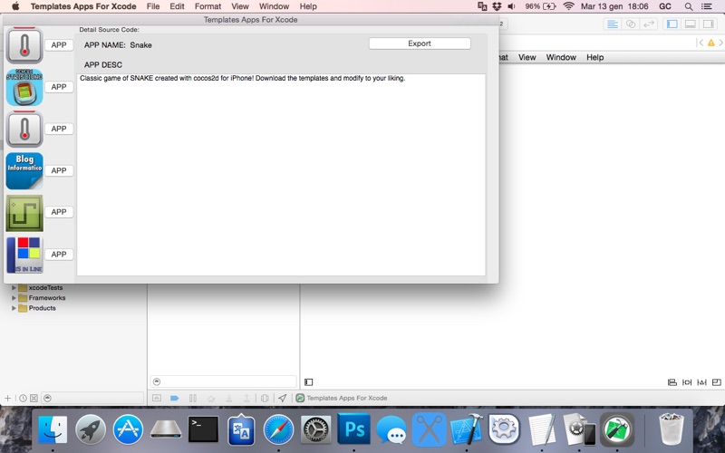Open Xcode from the Dock

pos(467,429)
